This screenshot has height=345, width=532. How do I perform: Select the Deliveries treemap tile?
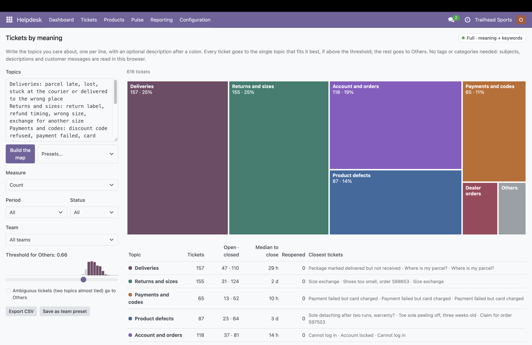(177, 158)
